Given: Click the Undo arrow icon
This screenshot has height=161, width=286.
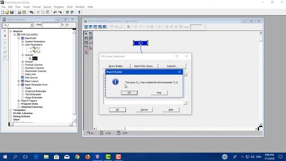Looking at the screenshot, I should coord(55,13).
